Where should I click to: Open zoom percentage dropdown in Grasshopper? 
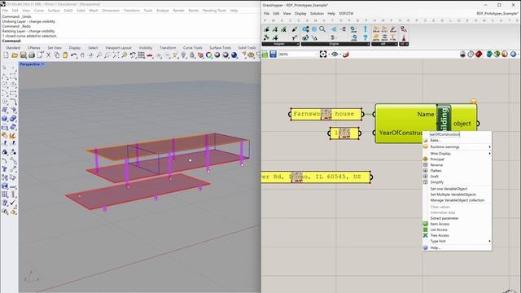pos(316,55)
